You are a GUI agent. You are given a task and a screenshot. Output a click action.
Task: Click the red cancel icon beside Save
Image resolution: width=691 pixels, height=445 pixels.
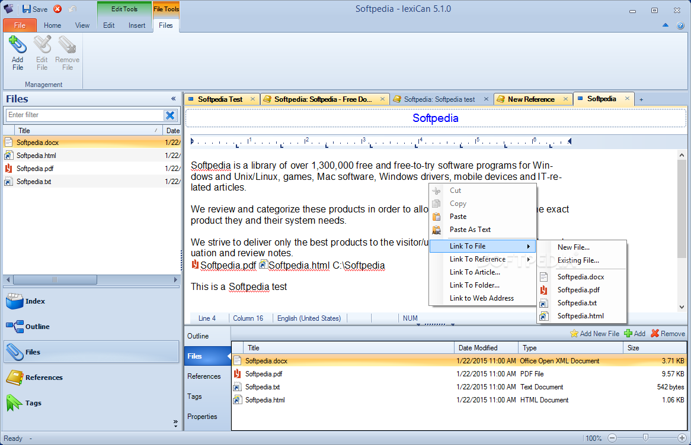click(57, 9)
